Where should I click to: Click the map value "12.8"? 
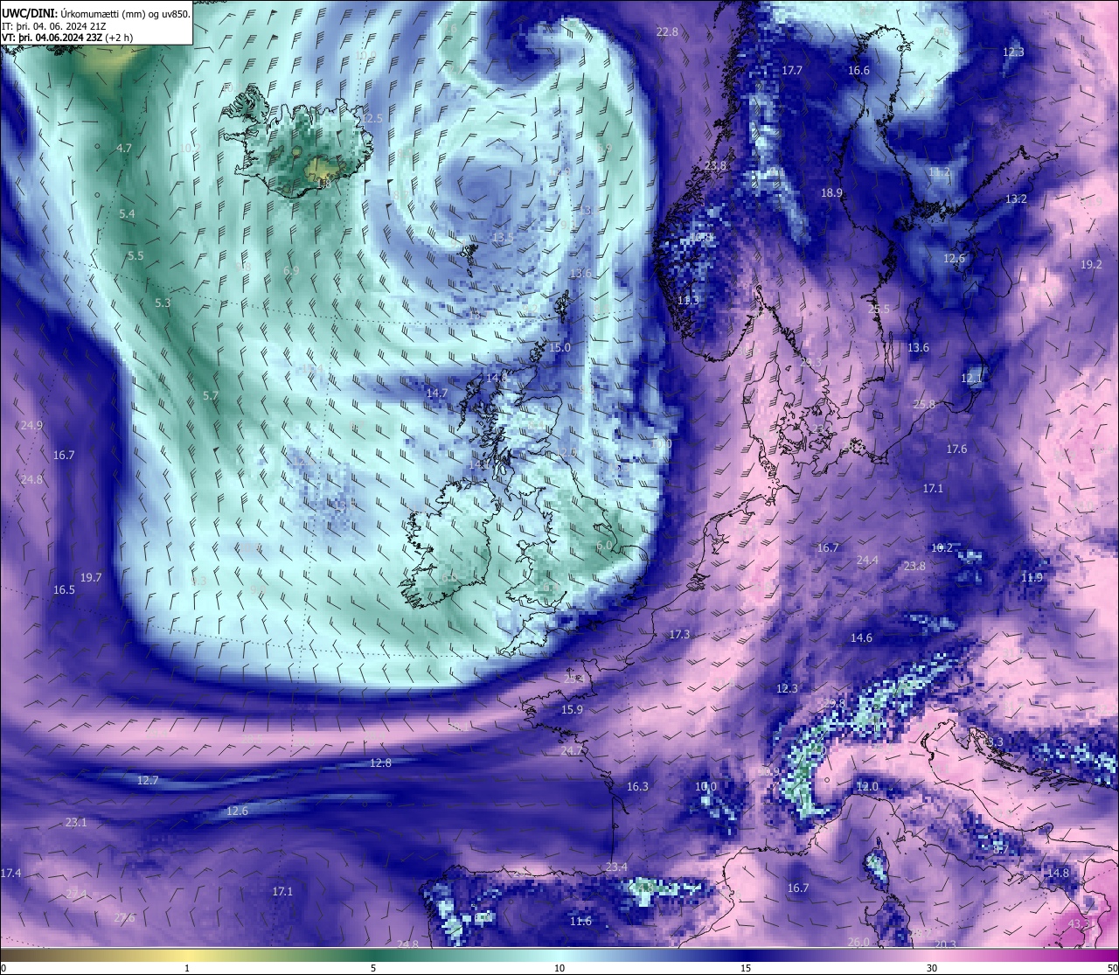380,763
